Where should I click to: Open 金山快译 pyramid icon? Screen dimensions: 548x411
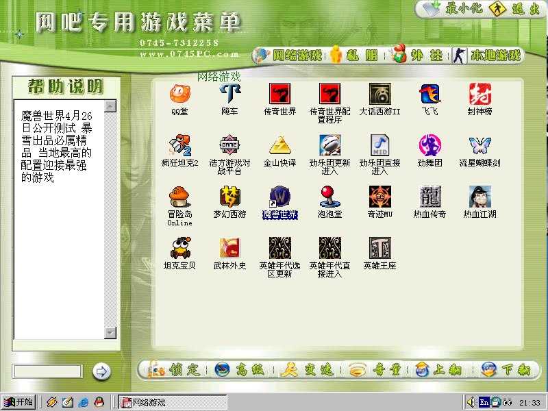point(280,145)
